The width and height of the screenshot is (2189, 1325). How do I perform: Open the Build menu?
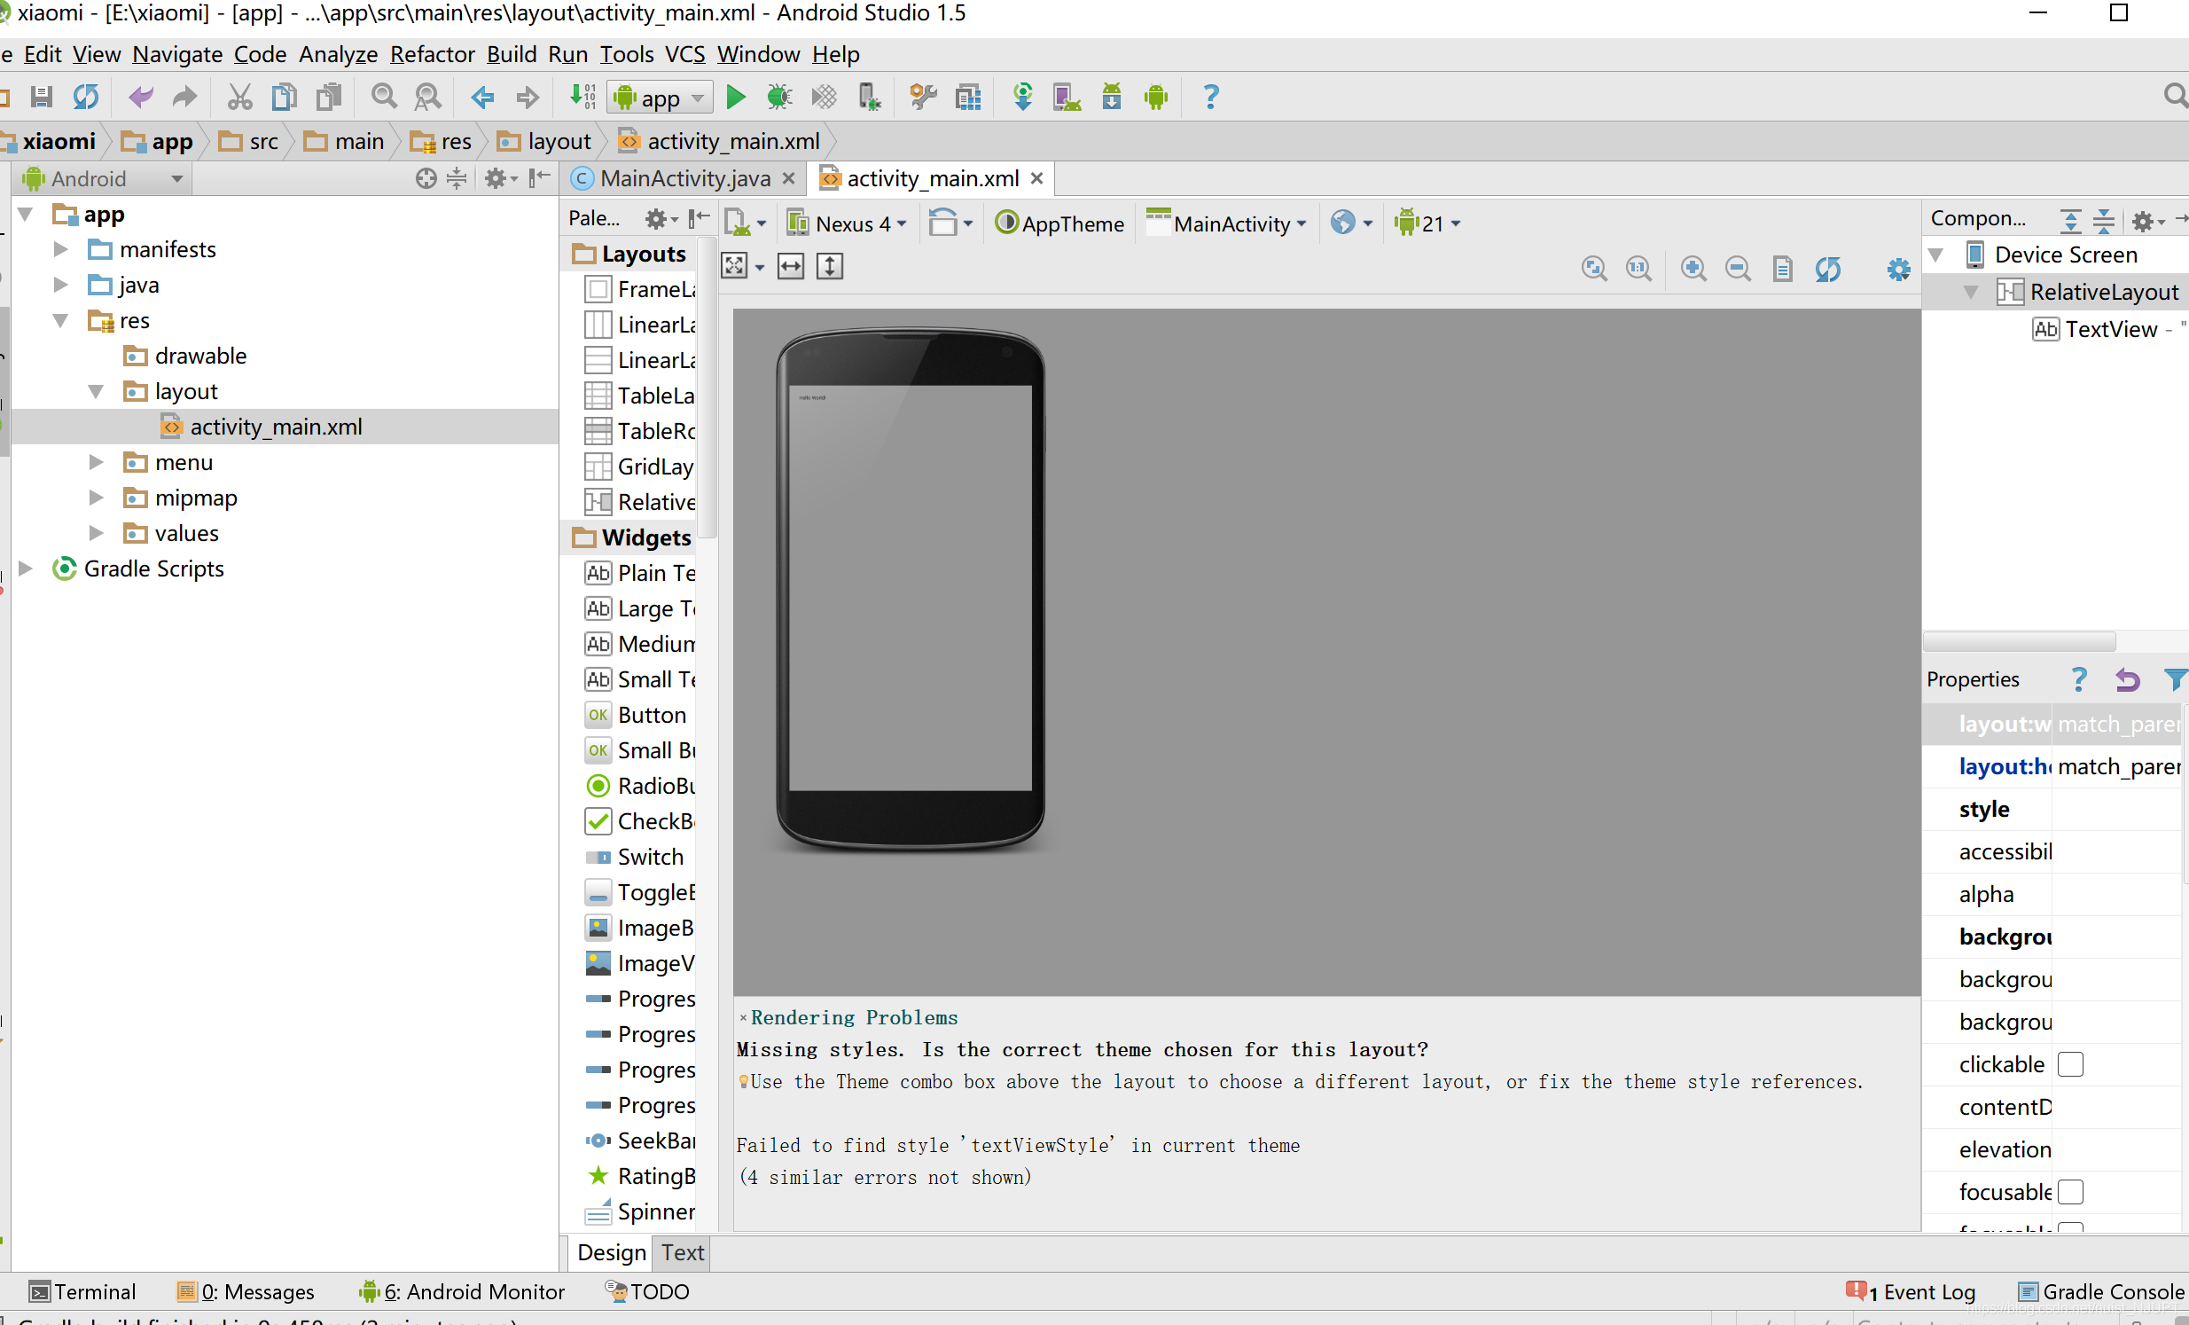(512, 54)
